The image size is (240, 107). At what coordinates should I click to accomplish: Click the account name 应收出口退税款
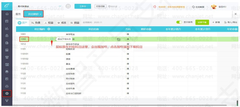click(74, 93)
